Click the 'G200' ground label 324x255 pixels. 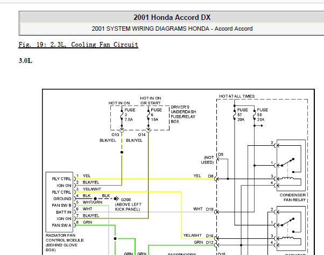(x=125, y=200)
